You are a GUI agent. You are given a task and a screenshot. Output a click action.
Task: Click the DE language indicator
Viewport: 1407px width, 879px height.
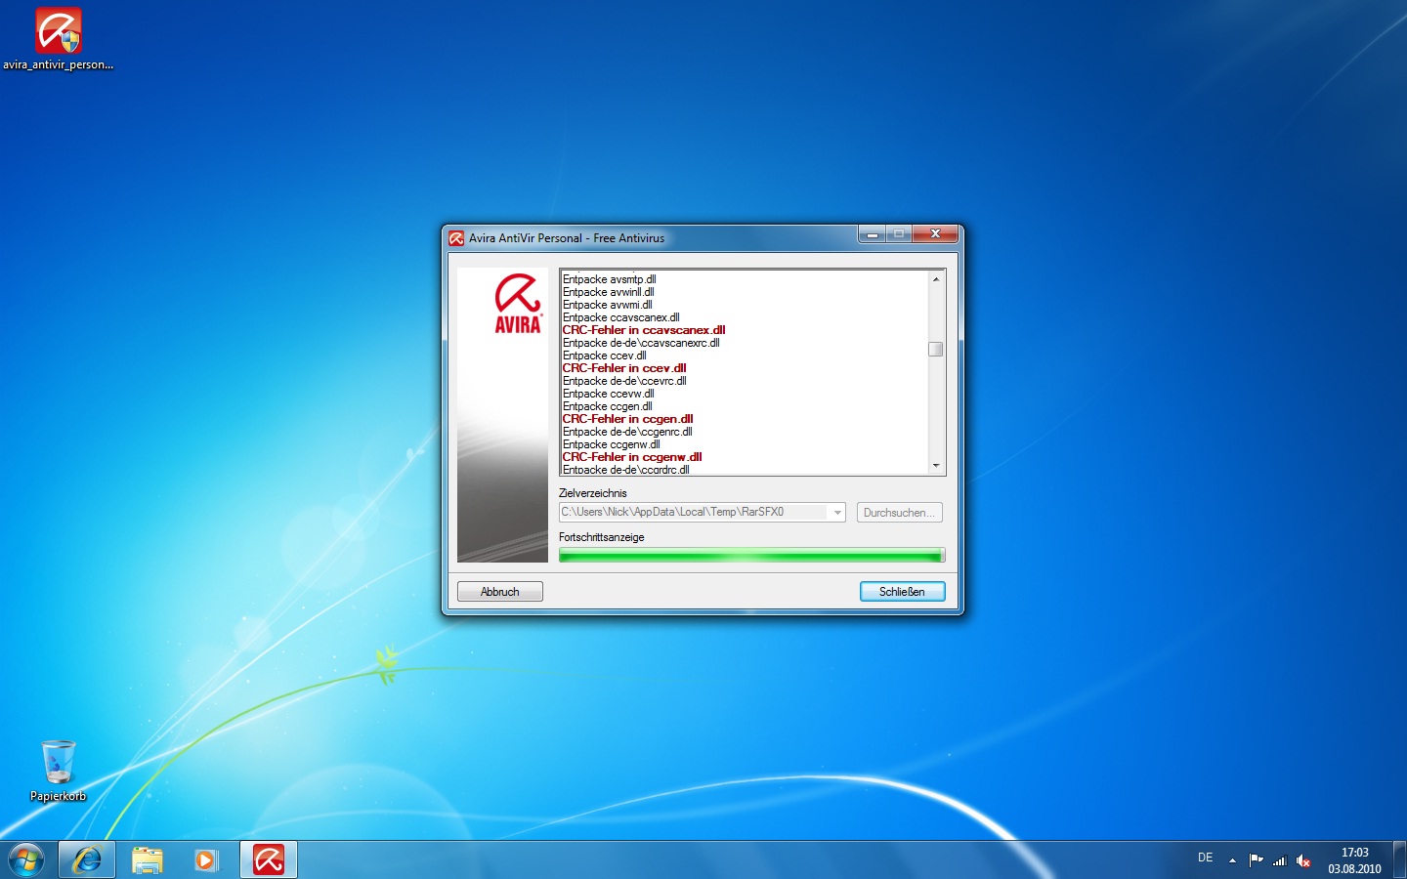tap(1206, 858)
